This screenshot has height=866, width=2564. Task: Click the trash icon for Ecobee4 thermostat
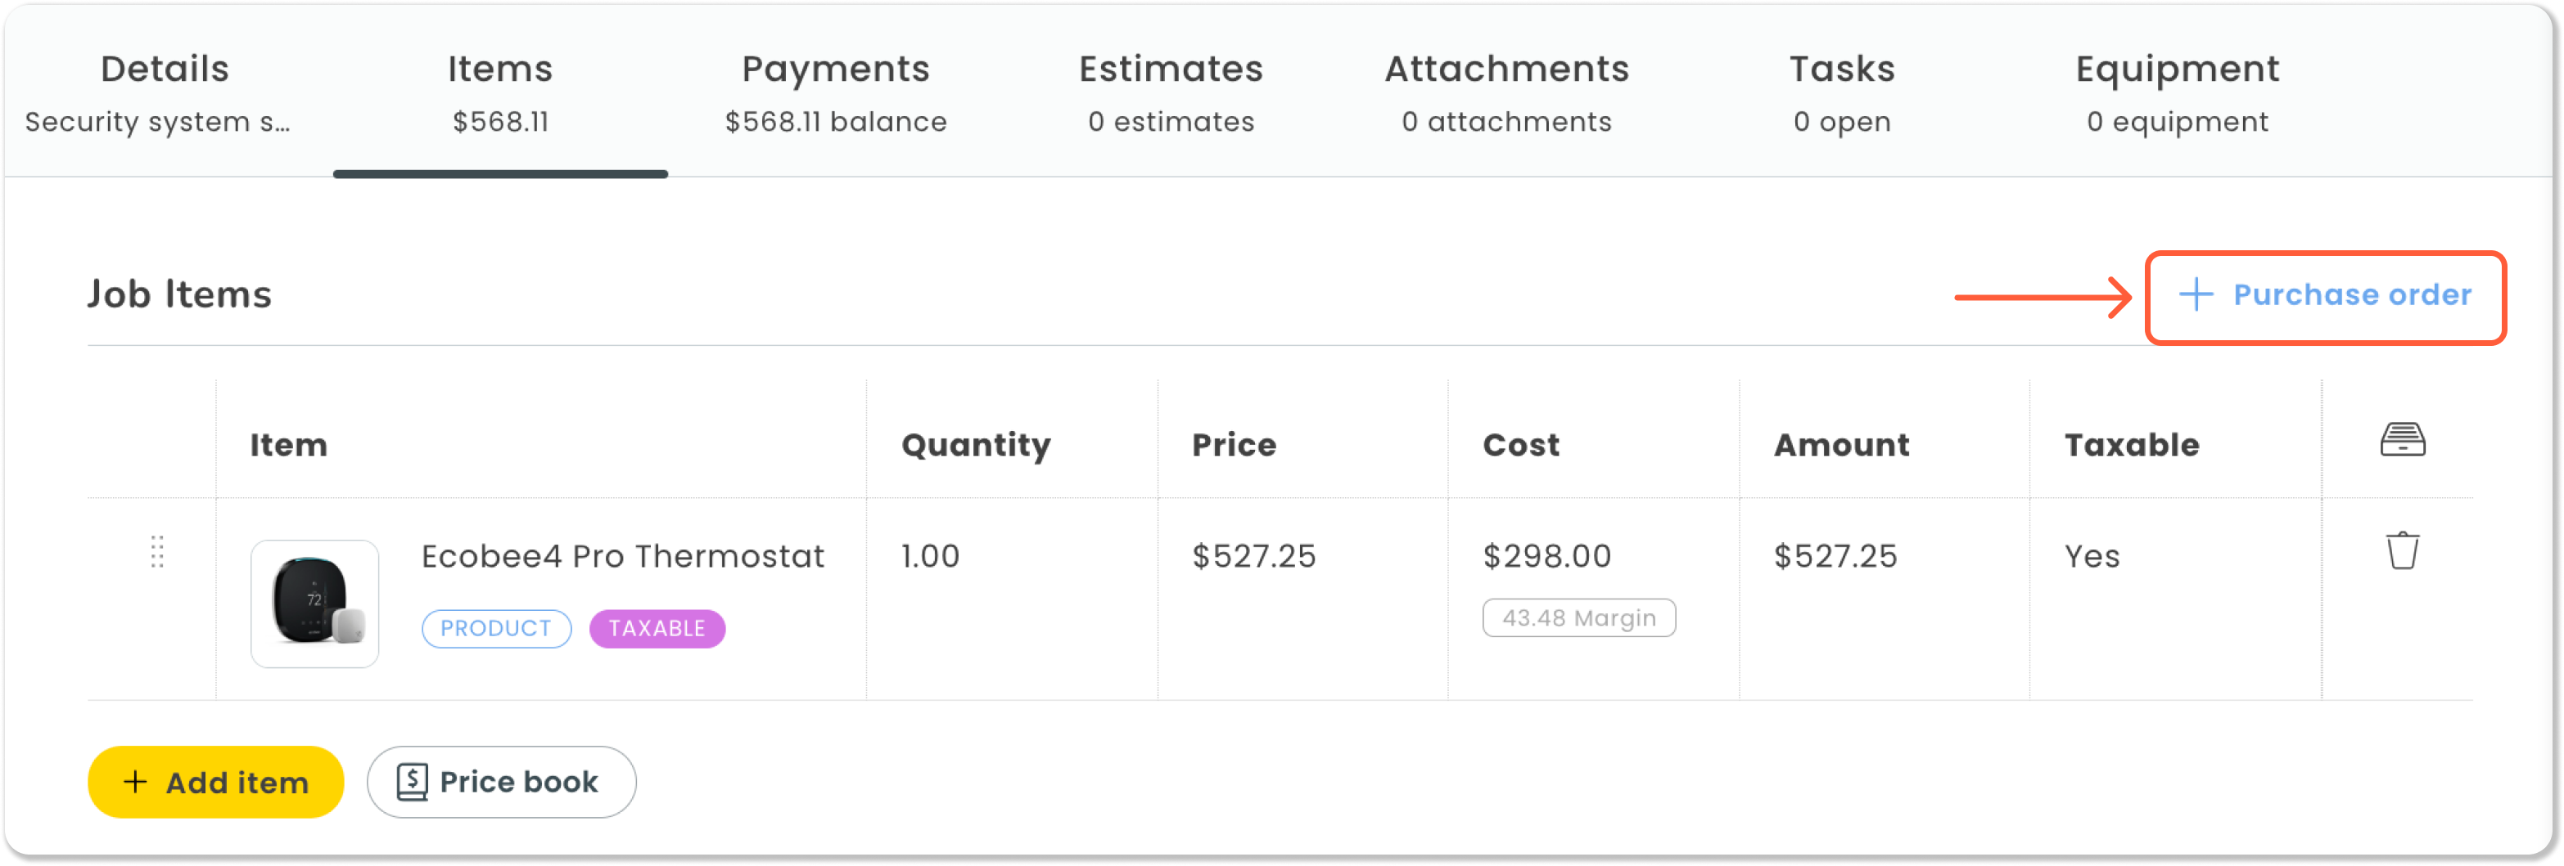tap(2402, 551)
